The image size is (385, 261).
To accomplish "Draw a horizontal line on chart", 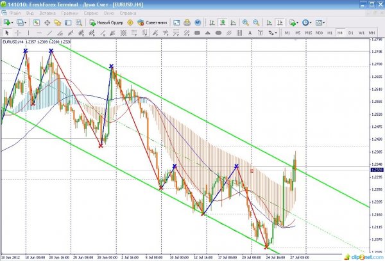I will coord(40,32).
